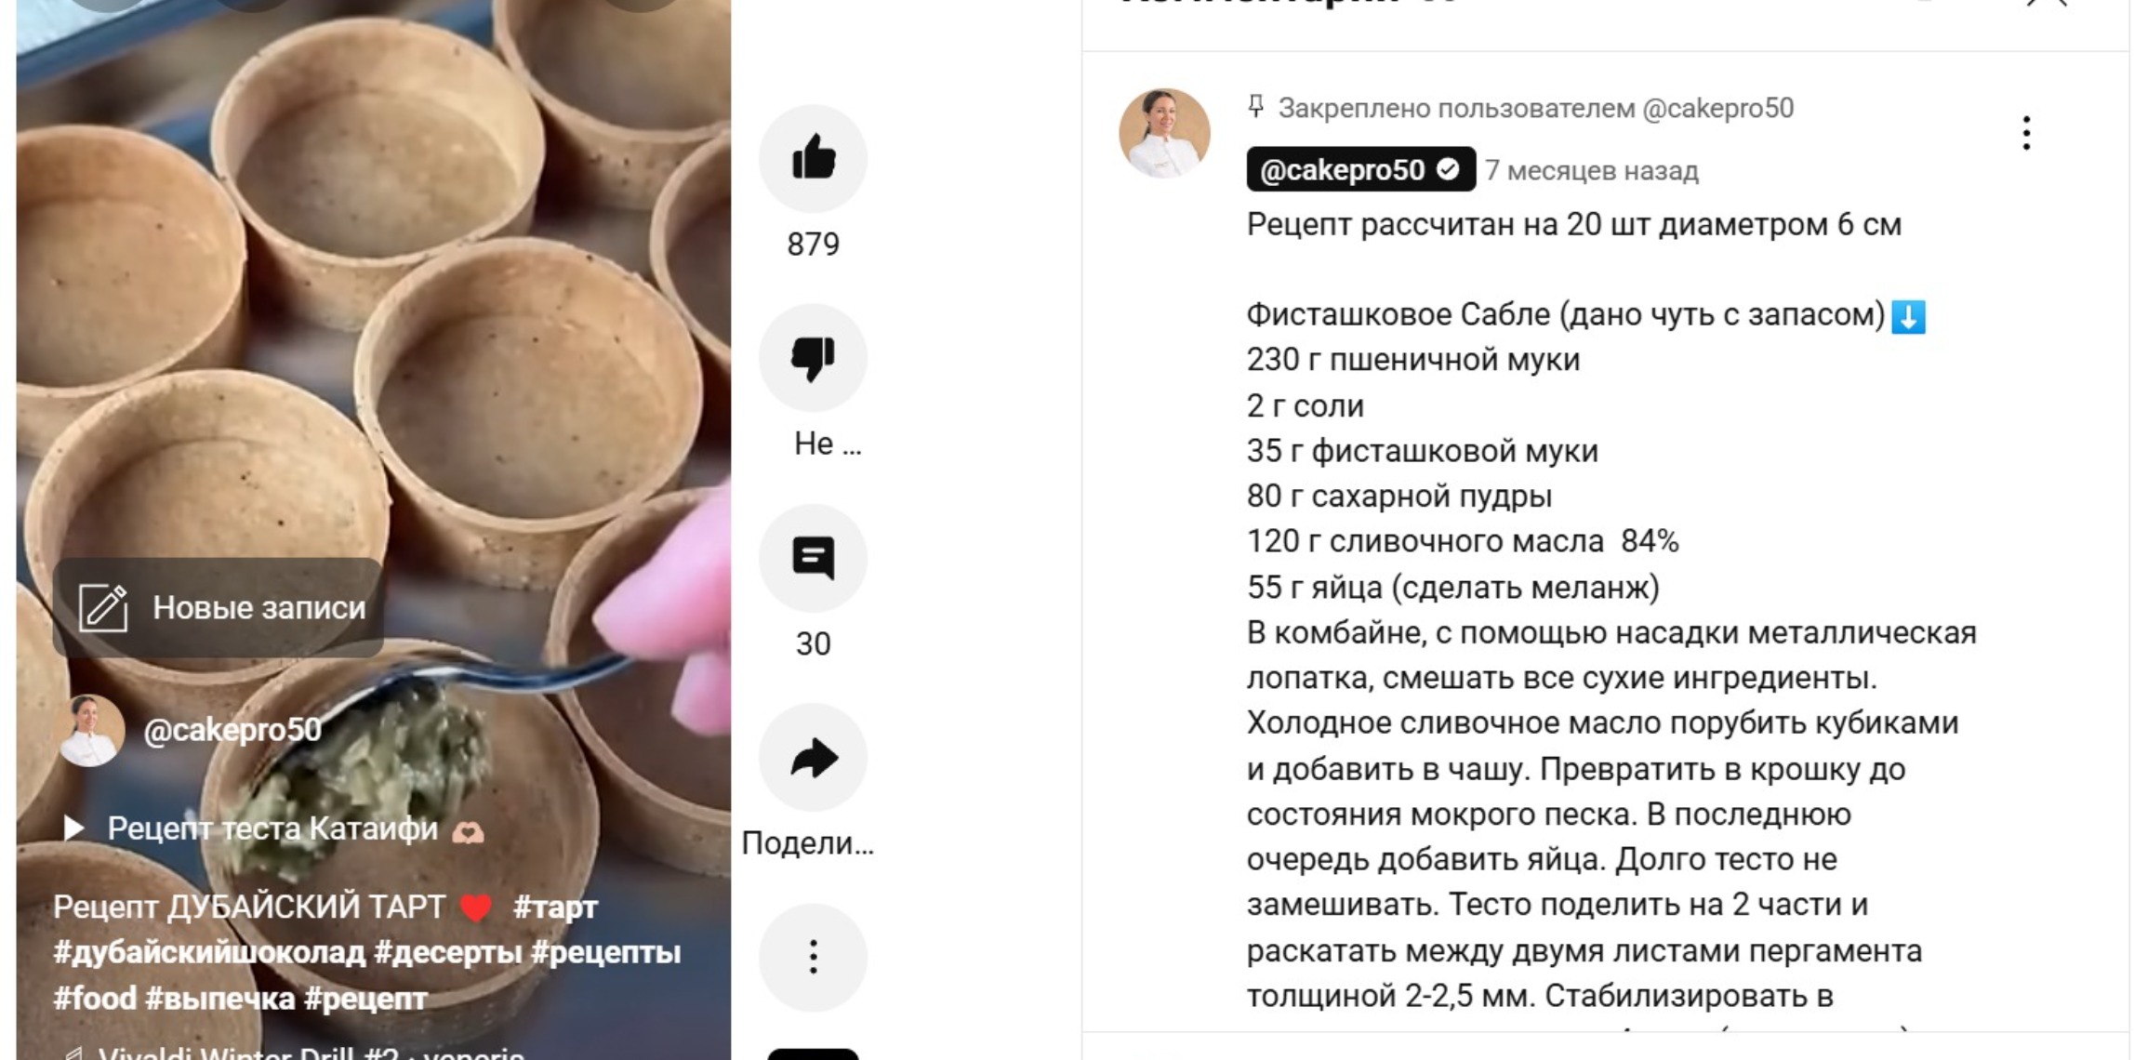The height and width of the screenshot is (1060, 2134).
Task: Share the short using the arrow icon
Action: coord(813,758)
